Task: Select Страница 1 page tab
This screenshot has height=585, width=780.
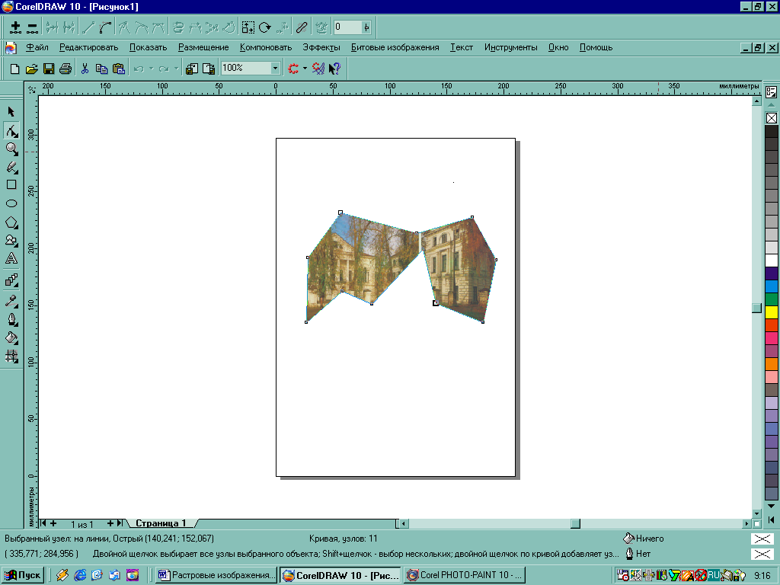Action: pyautogui.click(x=161, y=523)
